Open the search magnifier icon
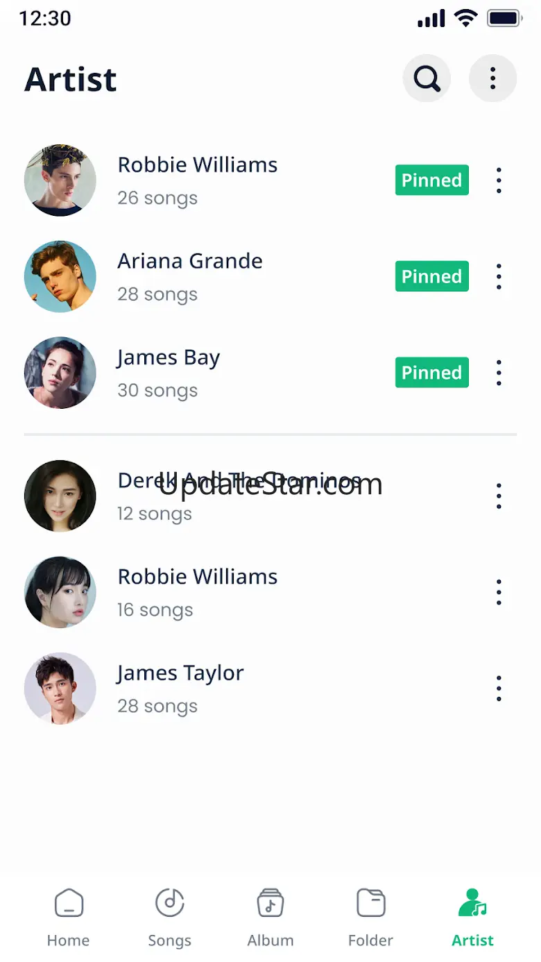This screenshot has width=541, height=962. 427,79
